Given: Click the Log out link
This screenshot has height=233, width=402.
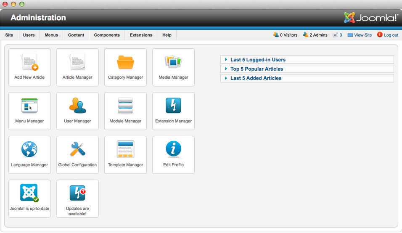Looking at the screenshot, I should 391,35.
